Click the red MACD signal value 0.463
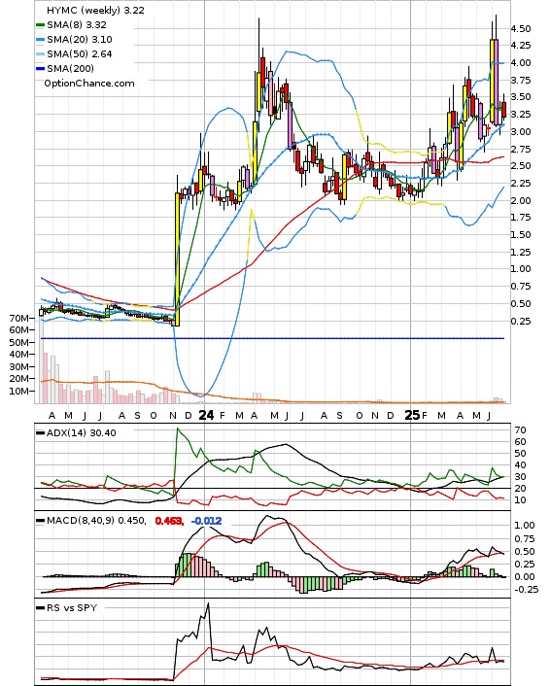 click(169, 521)
